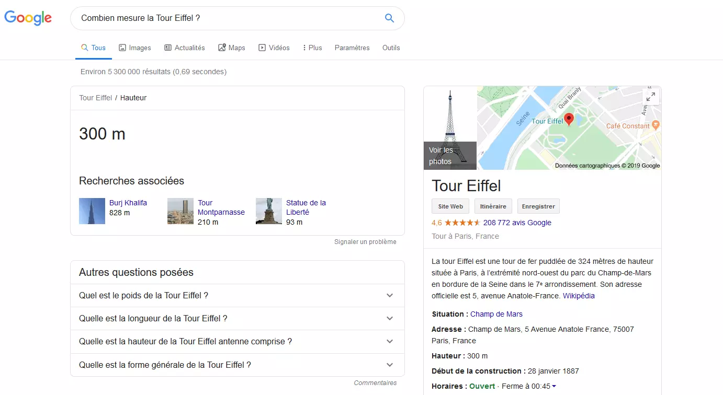Open the Plus menu
723x395 pixels.
pos(312,48)
